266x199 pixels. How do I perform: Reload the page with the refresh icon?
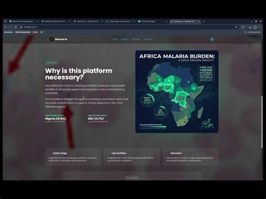[15, 27]
